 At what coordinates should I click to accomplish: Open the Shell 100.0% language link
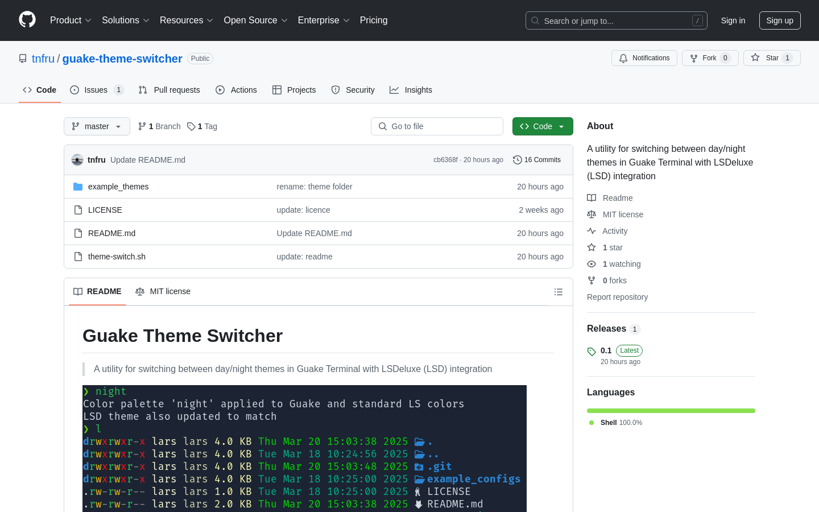[616, 423]
